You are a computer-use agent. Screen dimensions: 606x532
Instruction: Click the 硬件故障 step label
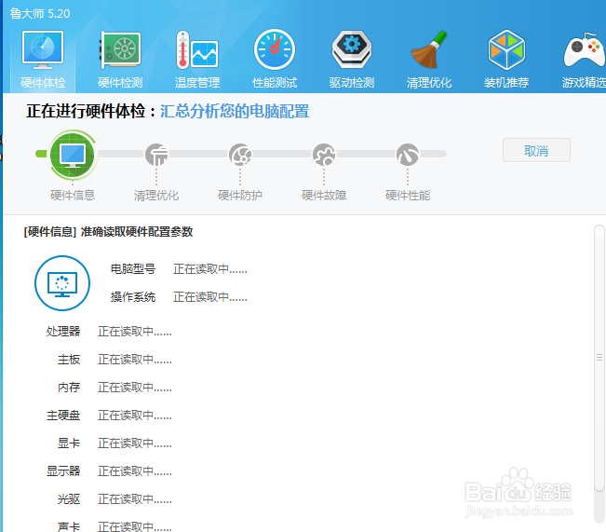tap(324, 196)
